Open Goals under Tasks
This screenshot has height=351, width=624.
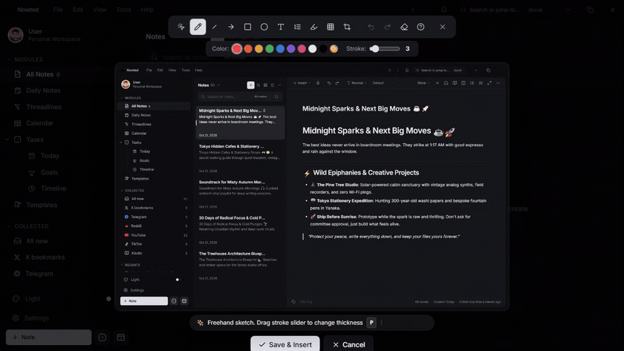point(49,172)
